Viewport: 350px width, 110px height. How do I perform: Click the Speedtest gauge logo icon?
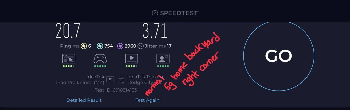point(155,13)
